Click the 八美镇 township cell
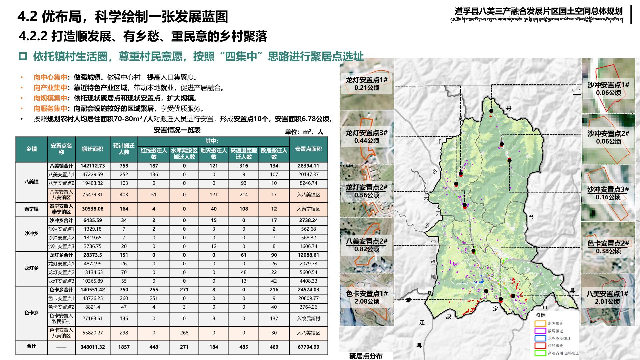 click(x=32, y=182)
